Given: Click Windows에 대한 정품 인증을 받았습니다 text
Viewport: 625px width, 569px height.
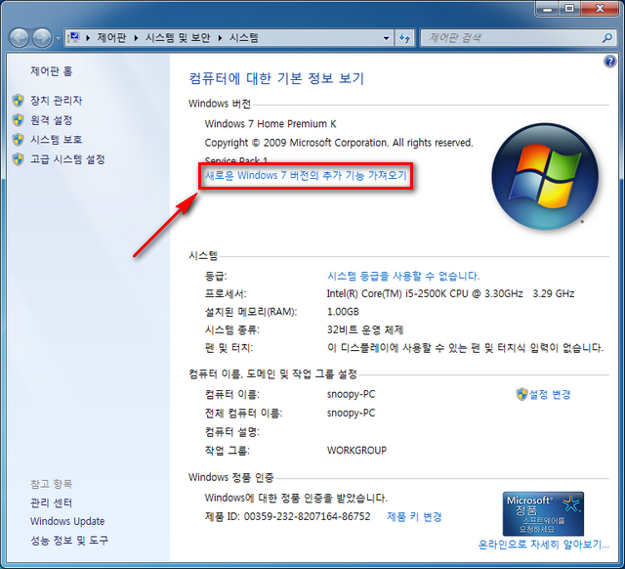Looking at the screenshot, I should (x=296, y=498).
